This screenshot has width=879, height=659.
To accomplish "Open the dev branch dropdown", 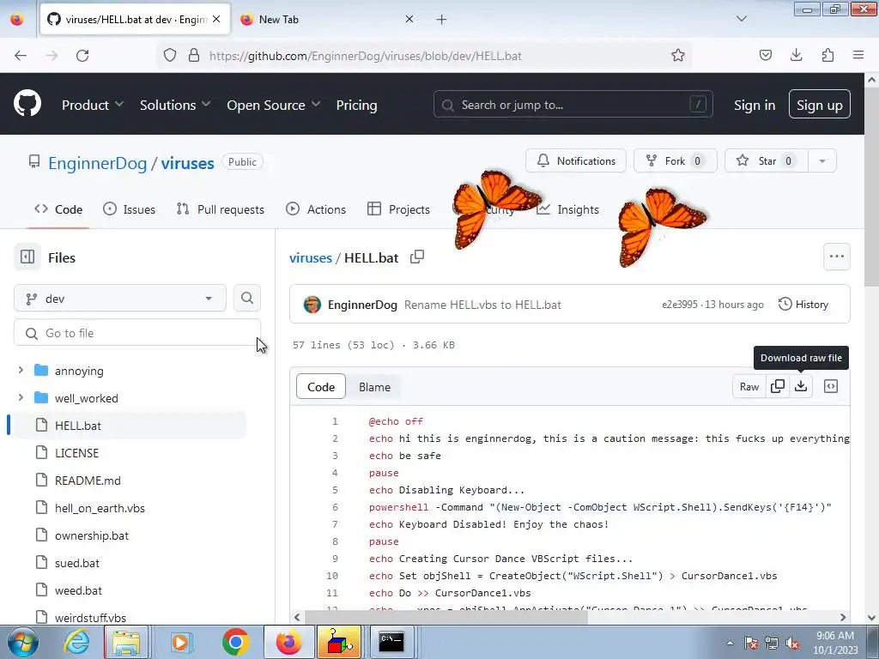I will 120,298.
